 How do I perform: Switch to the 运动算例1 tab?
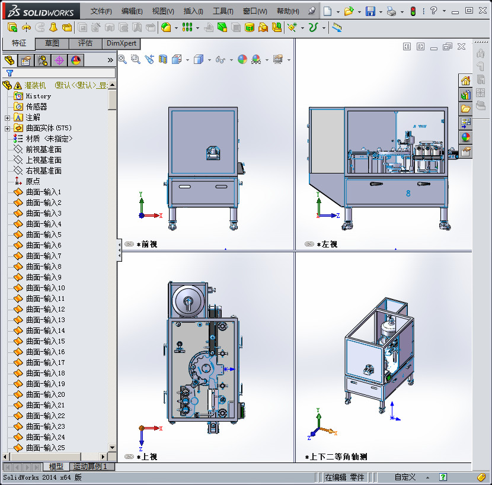click(92, 467)
